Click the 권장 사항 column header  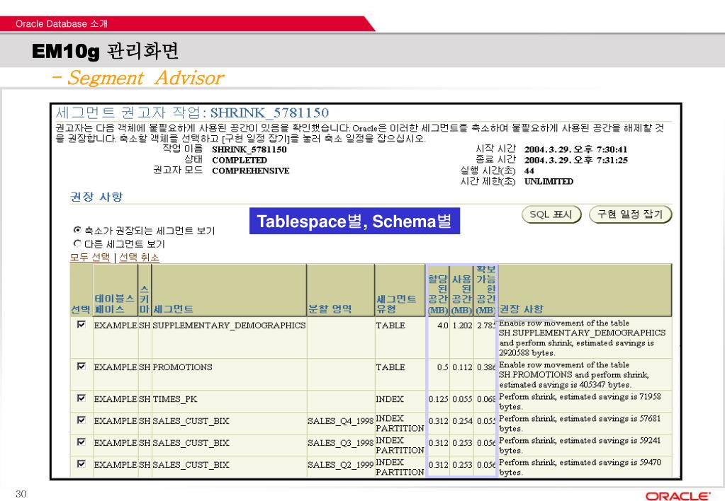(523, 309)
